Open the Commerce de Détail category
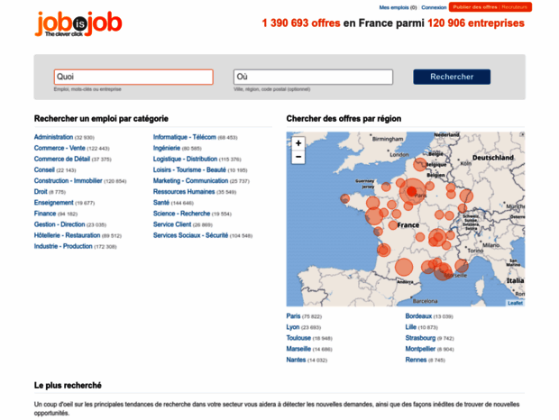Image resolution: width=559 pixels, height=420 pixels. click(62, 159)
